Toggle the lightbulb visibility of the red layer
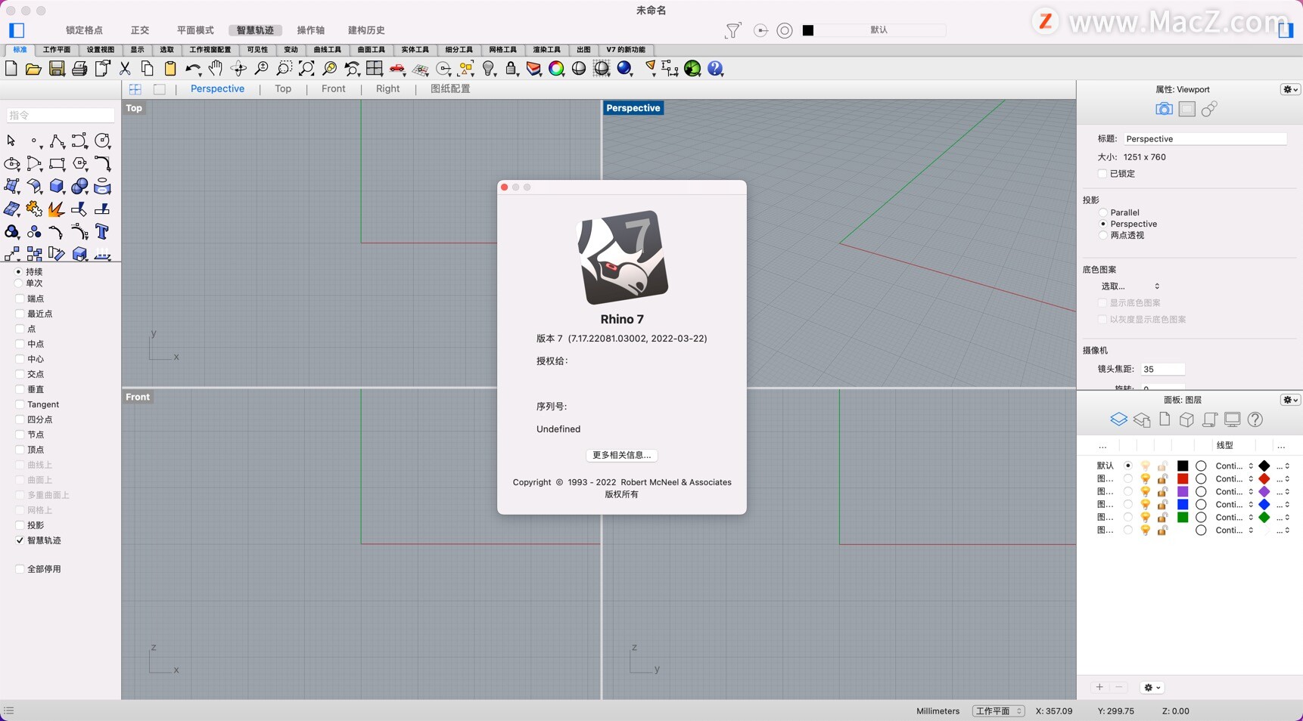The image size is (1303, 721). (x=1146, y=478)
